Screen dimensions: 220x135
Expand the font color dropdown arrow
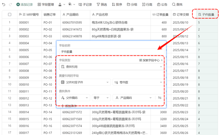click(64, 4)
